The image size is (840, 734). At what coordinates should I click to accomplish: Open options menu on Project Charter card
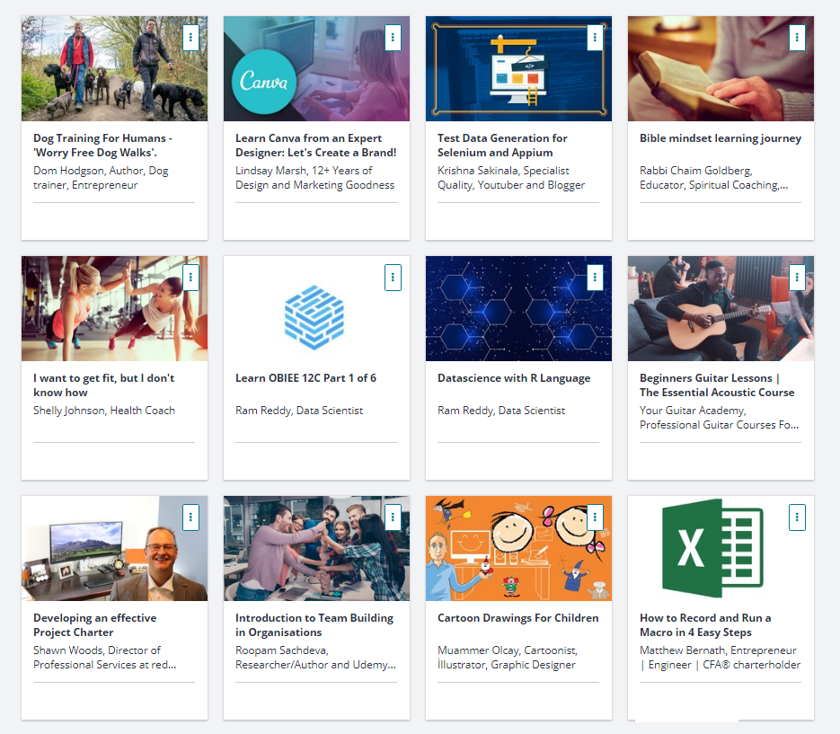(x=190, y=517)
